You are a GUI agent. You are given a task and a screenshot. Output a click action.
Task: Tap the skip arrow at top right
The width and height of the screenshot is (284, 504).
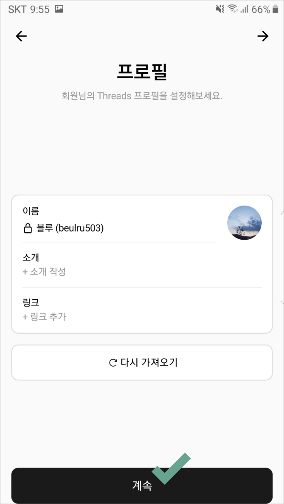point(263,36)
